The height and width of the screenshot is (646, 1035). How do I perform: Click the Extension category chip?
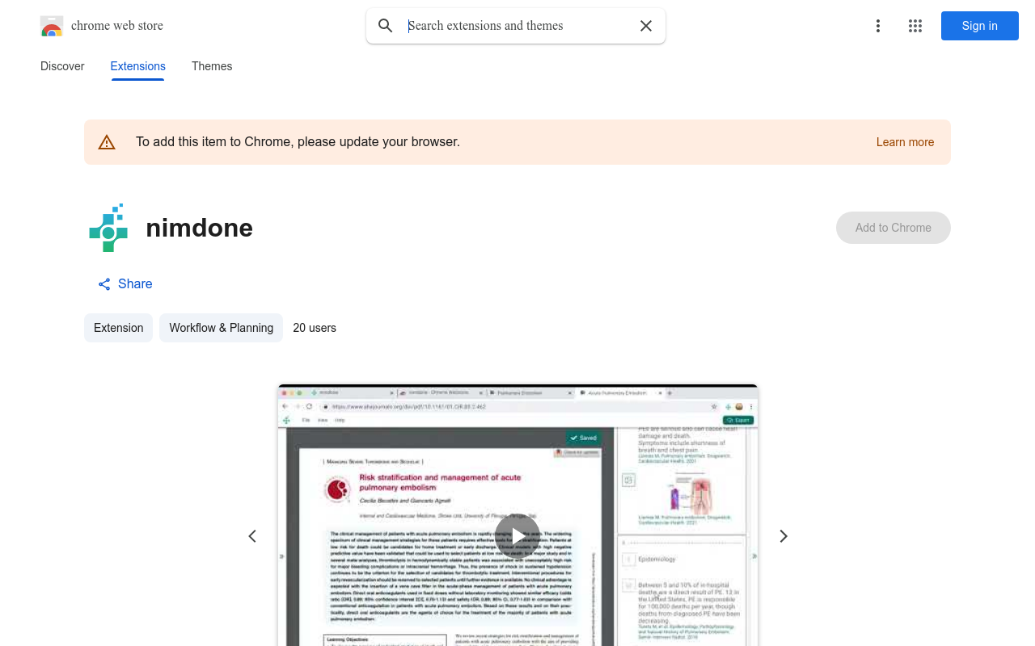pos(118,328)
